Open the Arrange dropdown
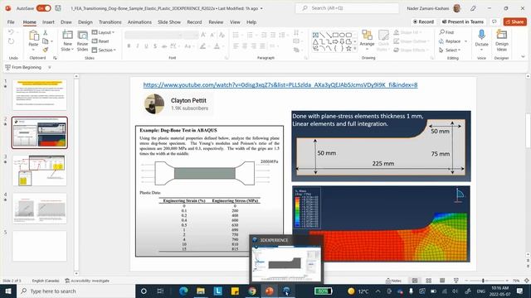The height and width of the screenshot is (298, 531). 367,40
